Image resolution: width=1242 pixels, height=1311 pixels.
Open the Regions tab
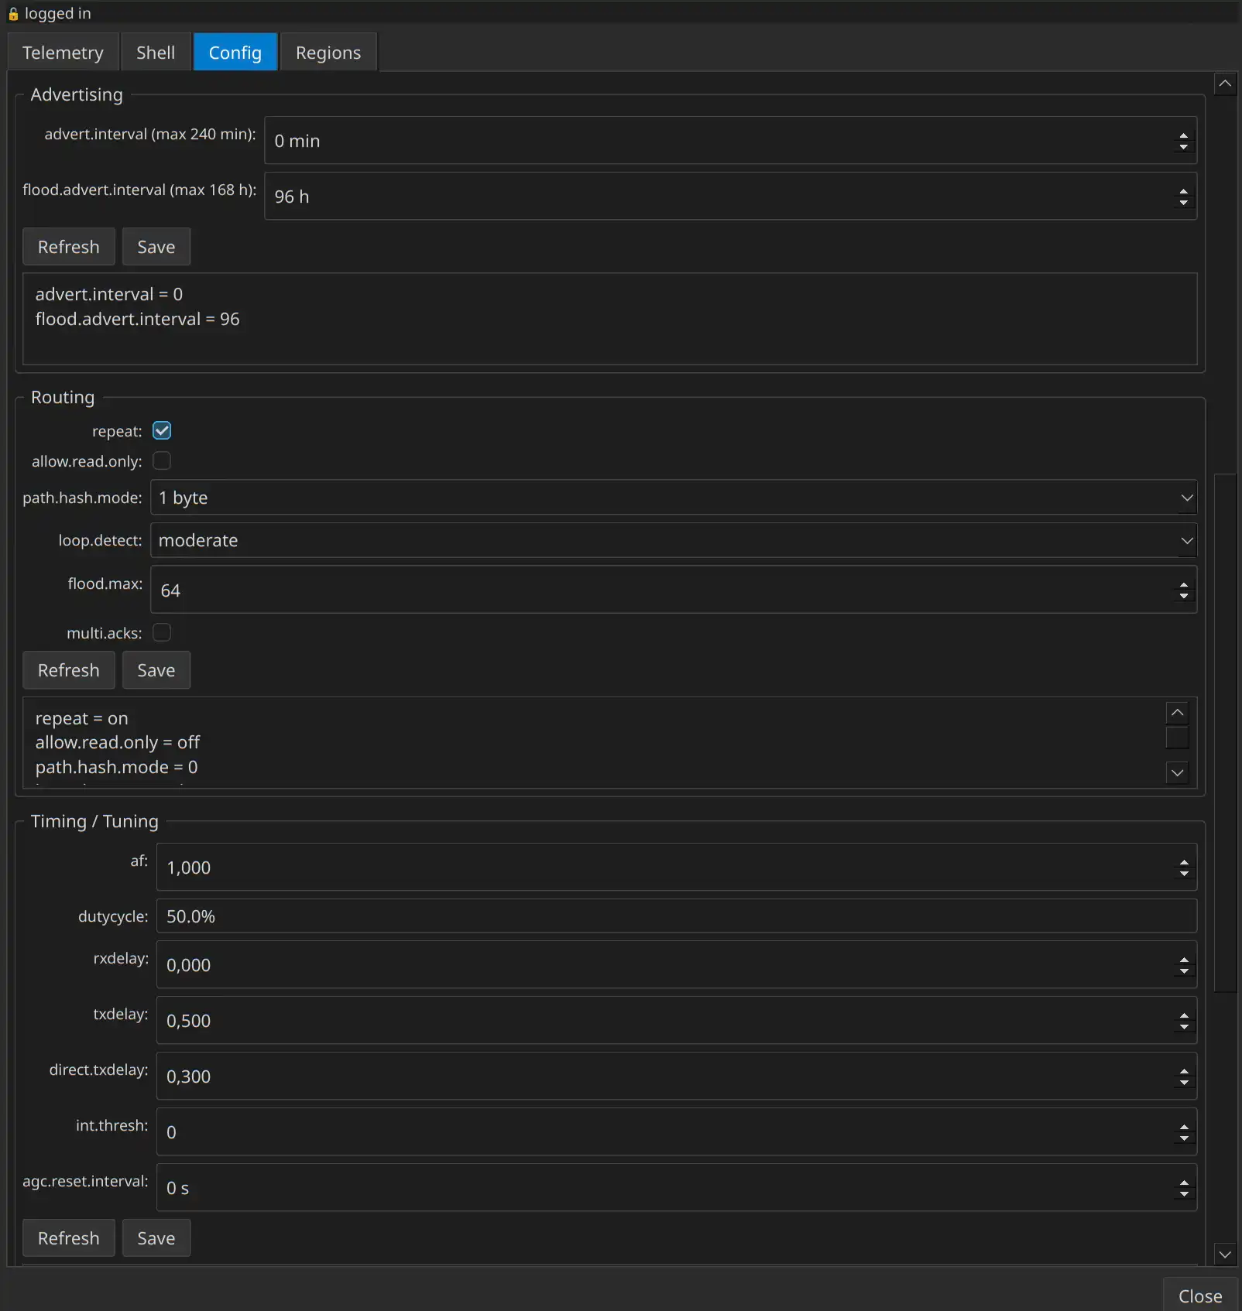pos(328,53)
